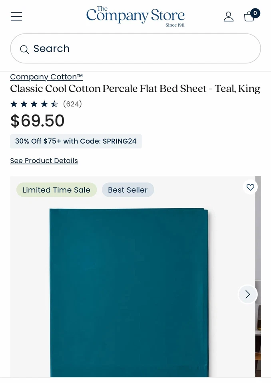Viewport: 271px width, 383px height.
Task: Follow the See Product Details link
Action: pos(44,161)
